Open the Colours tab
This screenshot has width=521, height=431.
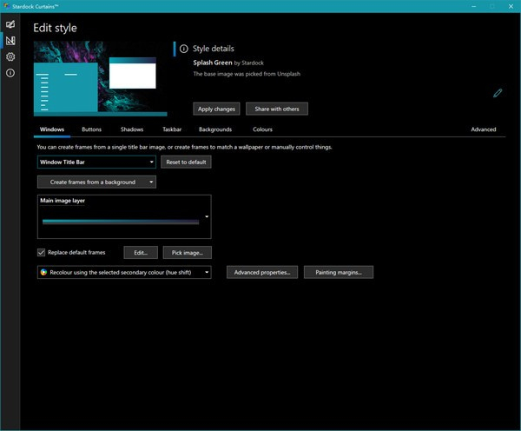pyautogui.click(x=262, y=129)
